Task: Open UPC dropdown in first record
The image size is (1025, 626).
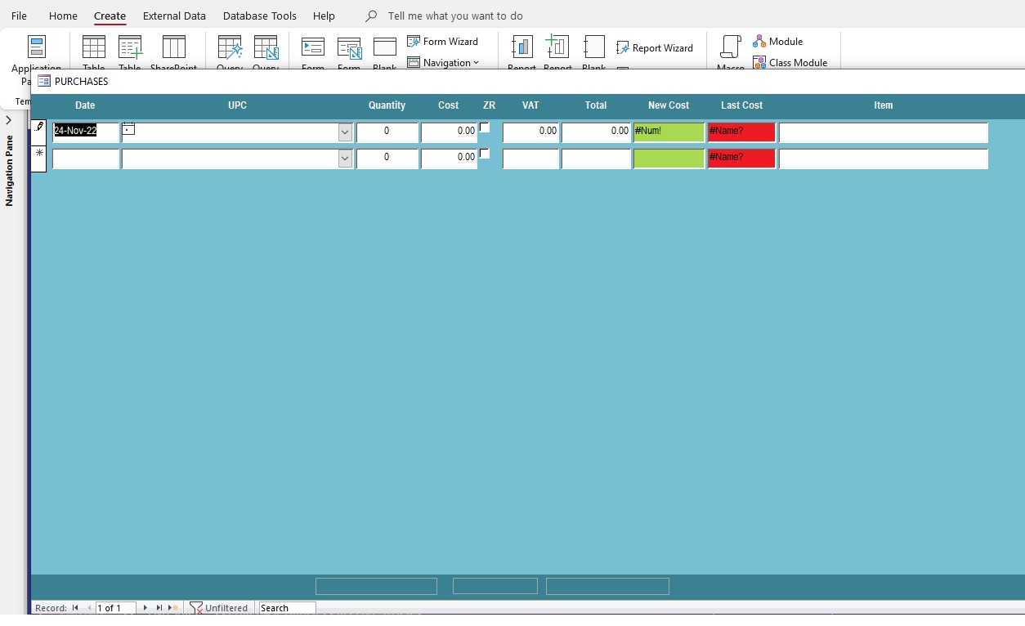Action: (x=346, y=132)
